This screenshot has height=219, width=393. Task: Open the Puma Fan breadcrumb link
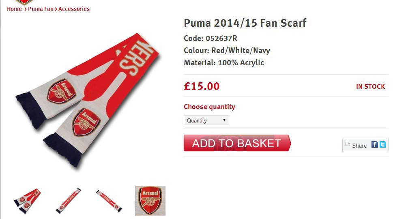point(41,9)
